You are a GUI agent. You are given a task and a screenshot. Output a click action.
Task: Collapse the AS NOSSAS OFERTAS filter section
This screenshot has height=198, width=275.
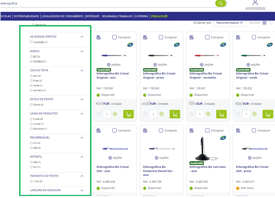82,37
